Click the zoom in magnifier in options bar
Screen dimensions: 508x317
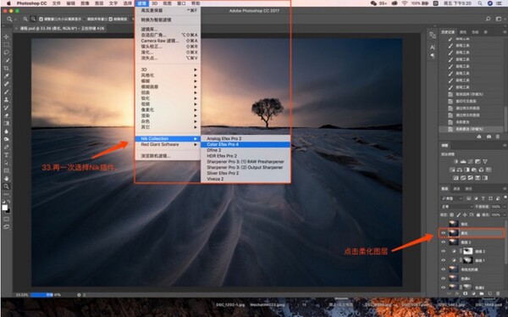click(x=25, y=19)
